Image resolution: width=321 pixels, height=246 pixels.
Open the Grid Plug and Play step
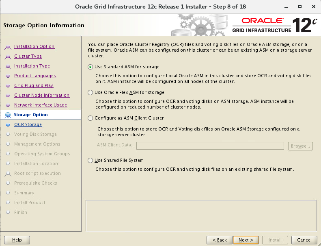34,85
